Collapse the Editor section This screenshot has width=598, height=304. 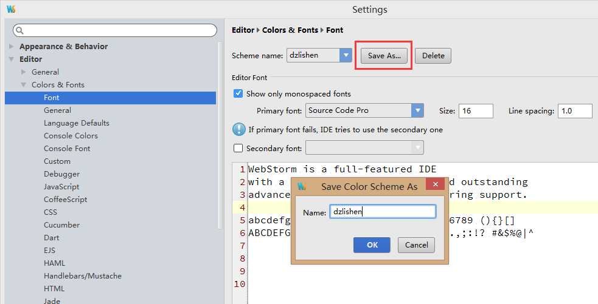tap(12, 59)
